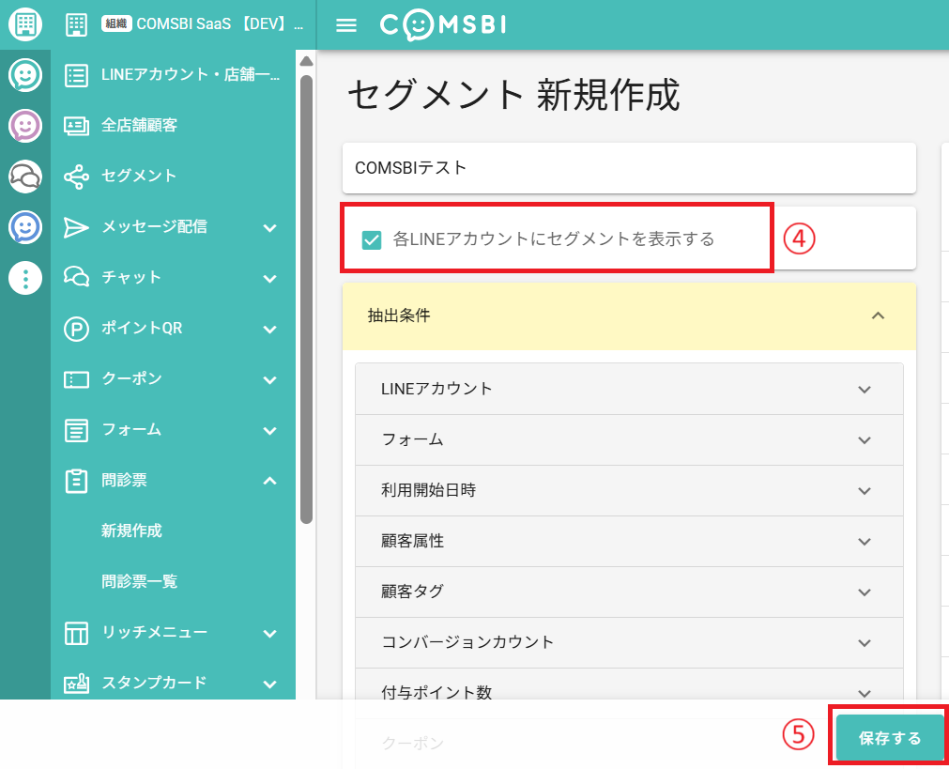Screen dimensions: 949x769
Task: Click the セグメント share-node icon
Action: click(76, 177)
